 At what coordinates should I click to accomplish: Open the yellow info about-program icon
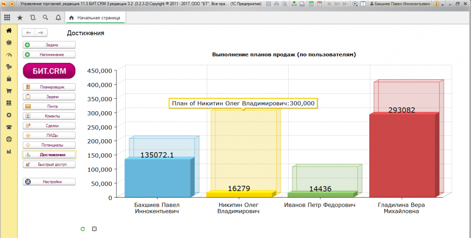tap(436, 4)
